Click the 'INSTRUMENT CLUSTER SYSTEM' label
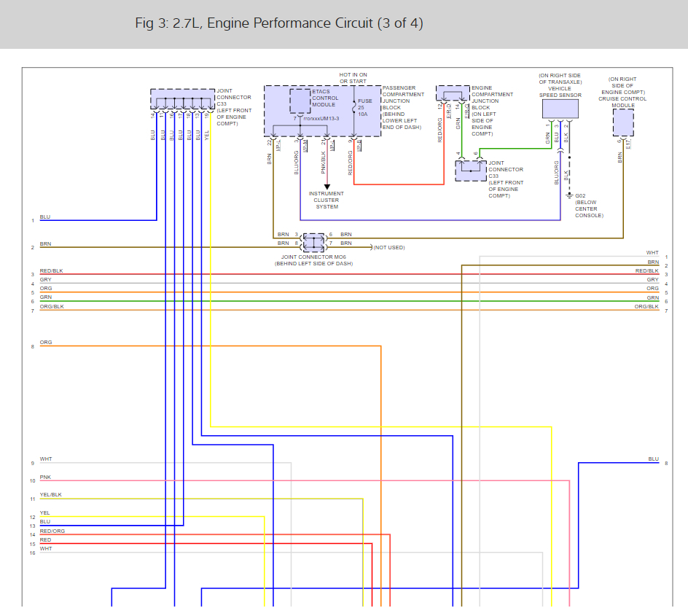The width and height of the screenshot is (688, 616). 327,200
